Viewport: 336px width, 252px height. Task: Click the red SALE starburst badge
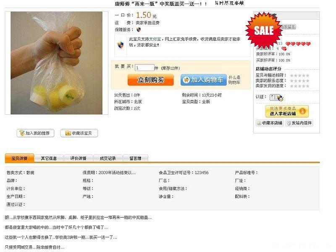tap(264, 30)
